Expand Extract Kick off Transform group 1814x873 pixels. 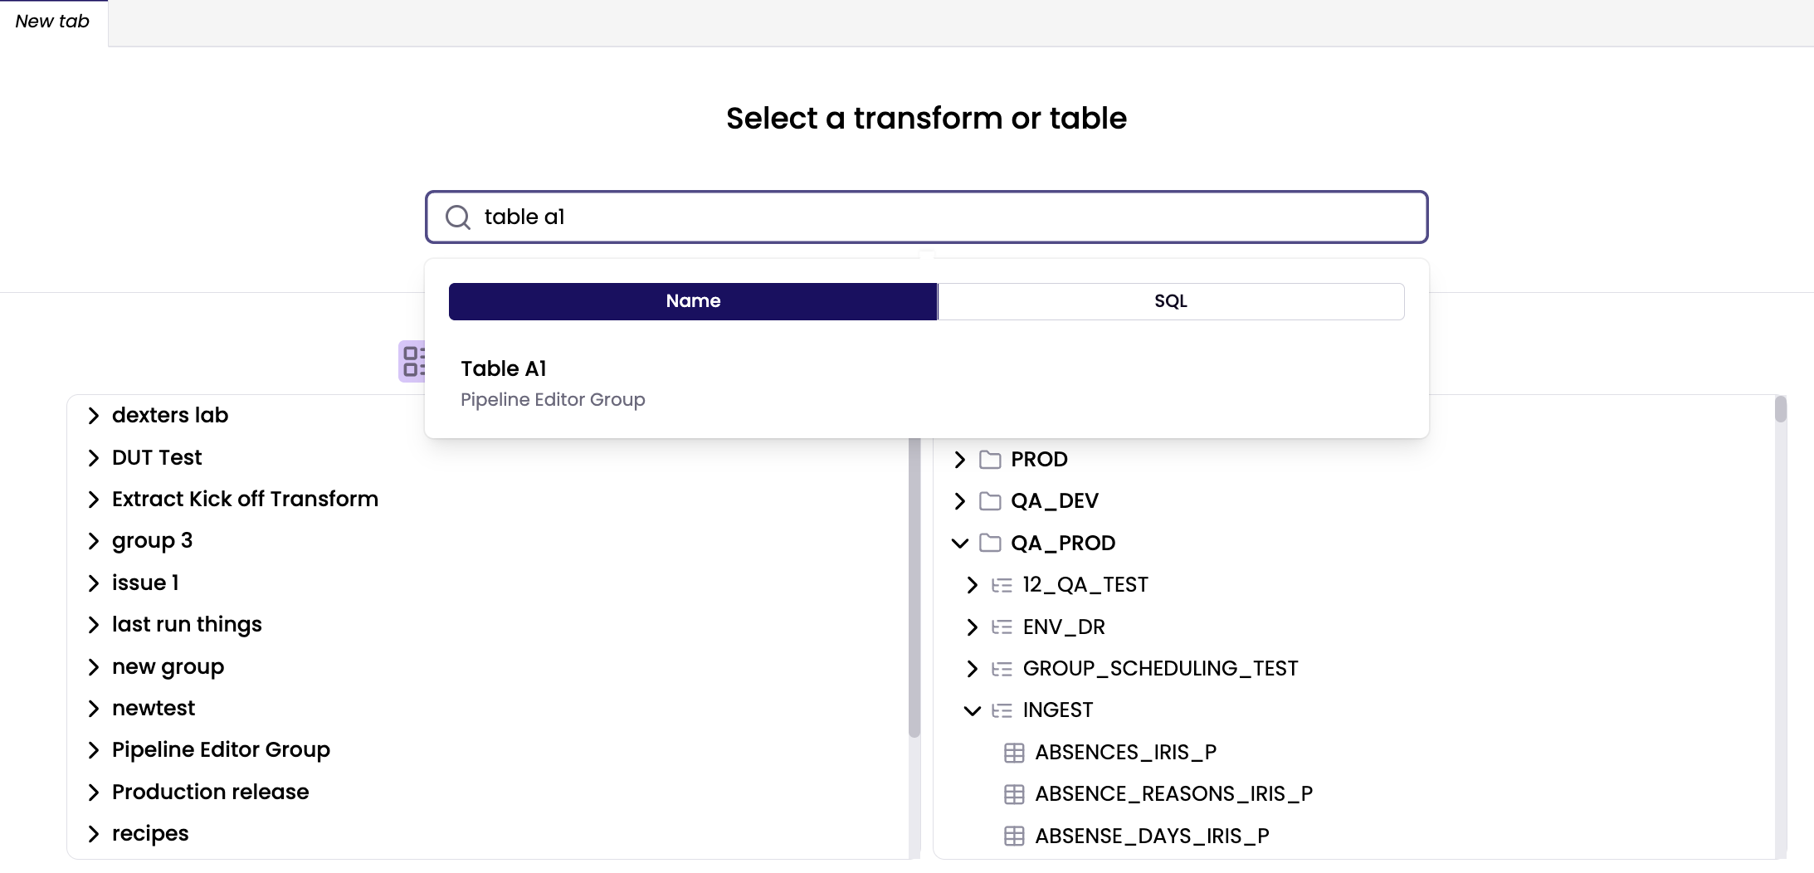[x=94, y=500]
